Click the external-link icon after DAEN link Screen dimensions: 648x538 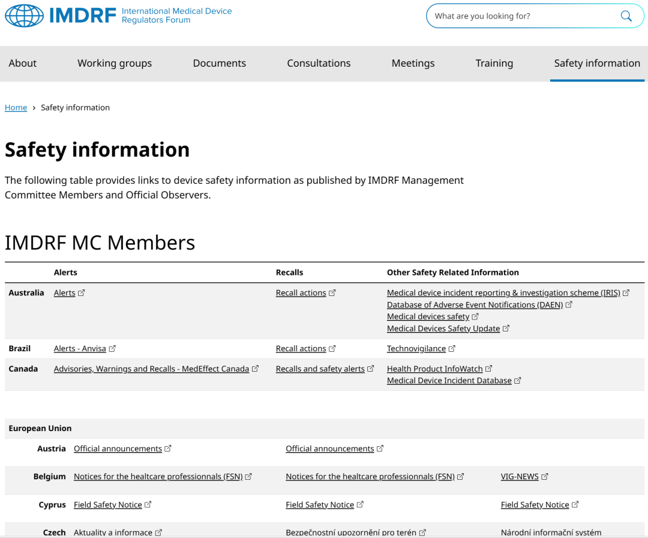point(569,305)
